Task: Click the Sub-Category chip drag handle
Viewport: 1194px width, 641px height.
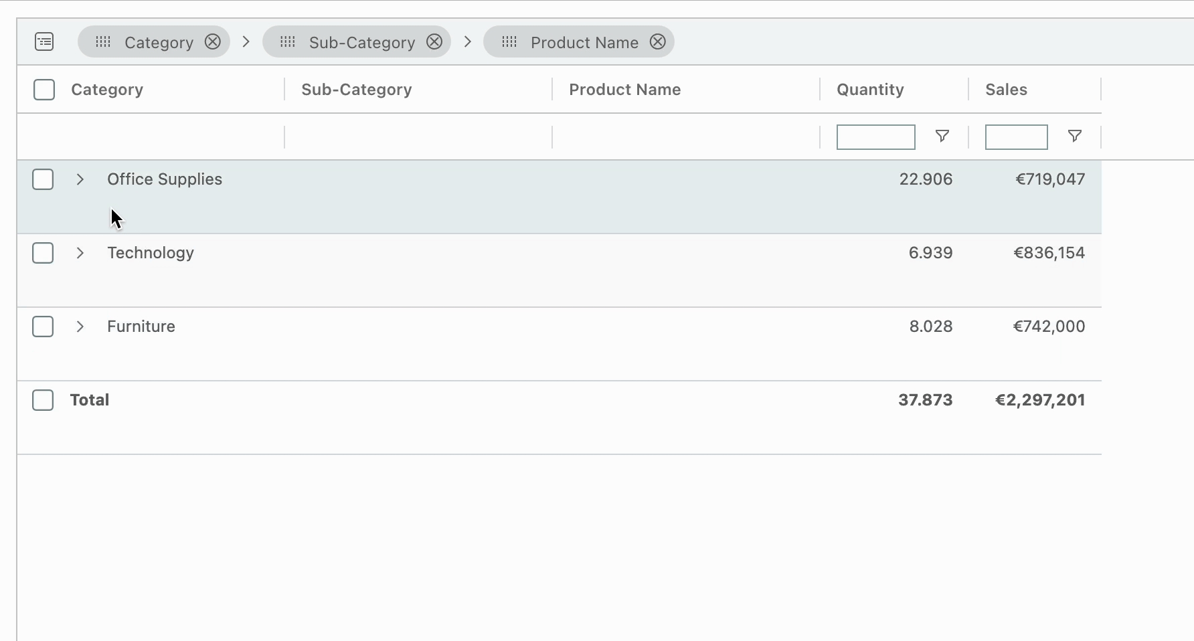Action: click(x=288, y=41)
